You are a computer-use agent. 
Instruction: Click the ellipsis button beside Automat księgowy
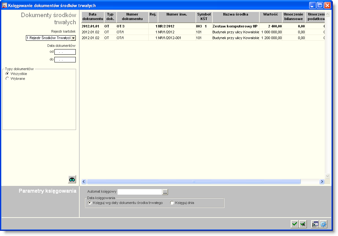pos(165,192)
